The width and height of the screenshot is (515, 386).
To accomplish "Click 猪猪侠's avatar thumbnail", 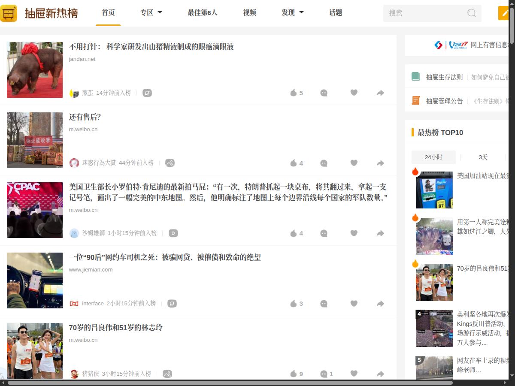I will coord(74,374).
